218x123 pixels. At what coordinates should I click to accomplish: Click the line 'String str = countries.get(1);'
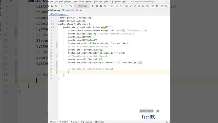pyautogui.click(x=86, y=50)
